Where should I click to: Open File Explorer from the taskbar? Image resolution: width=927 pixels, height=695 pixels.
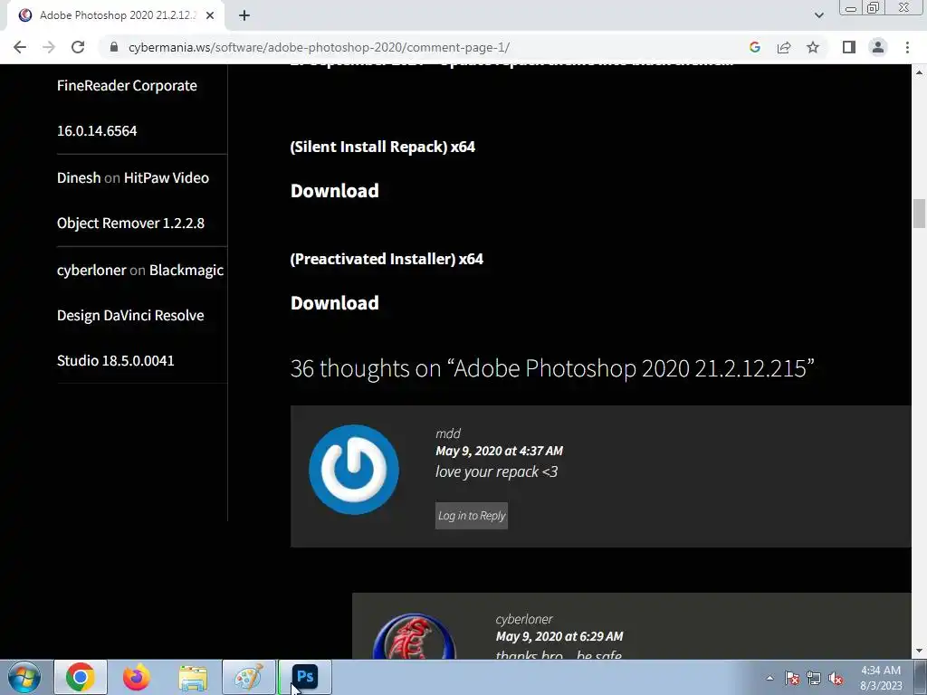click(x=193, y=677)
